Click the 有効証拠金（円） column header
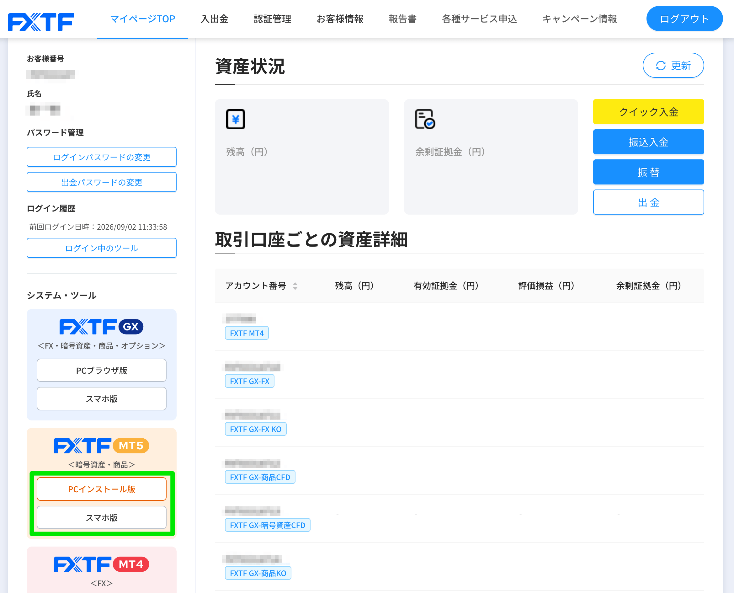Viewport: 734px width, 593px height. (446, 286)
